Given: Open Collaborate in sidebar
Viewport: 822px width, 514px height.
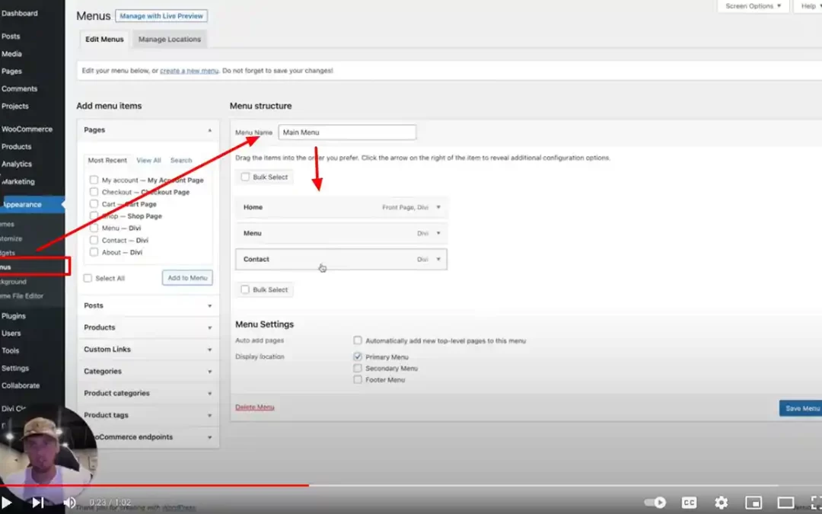Looking at the screenshot, I should coord(21,385).
